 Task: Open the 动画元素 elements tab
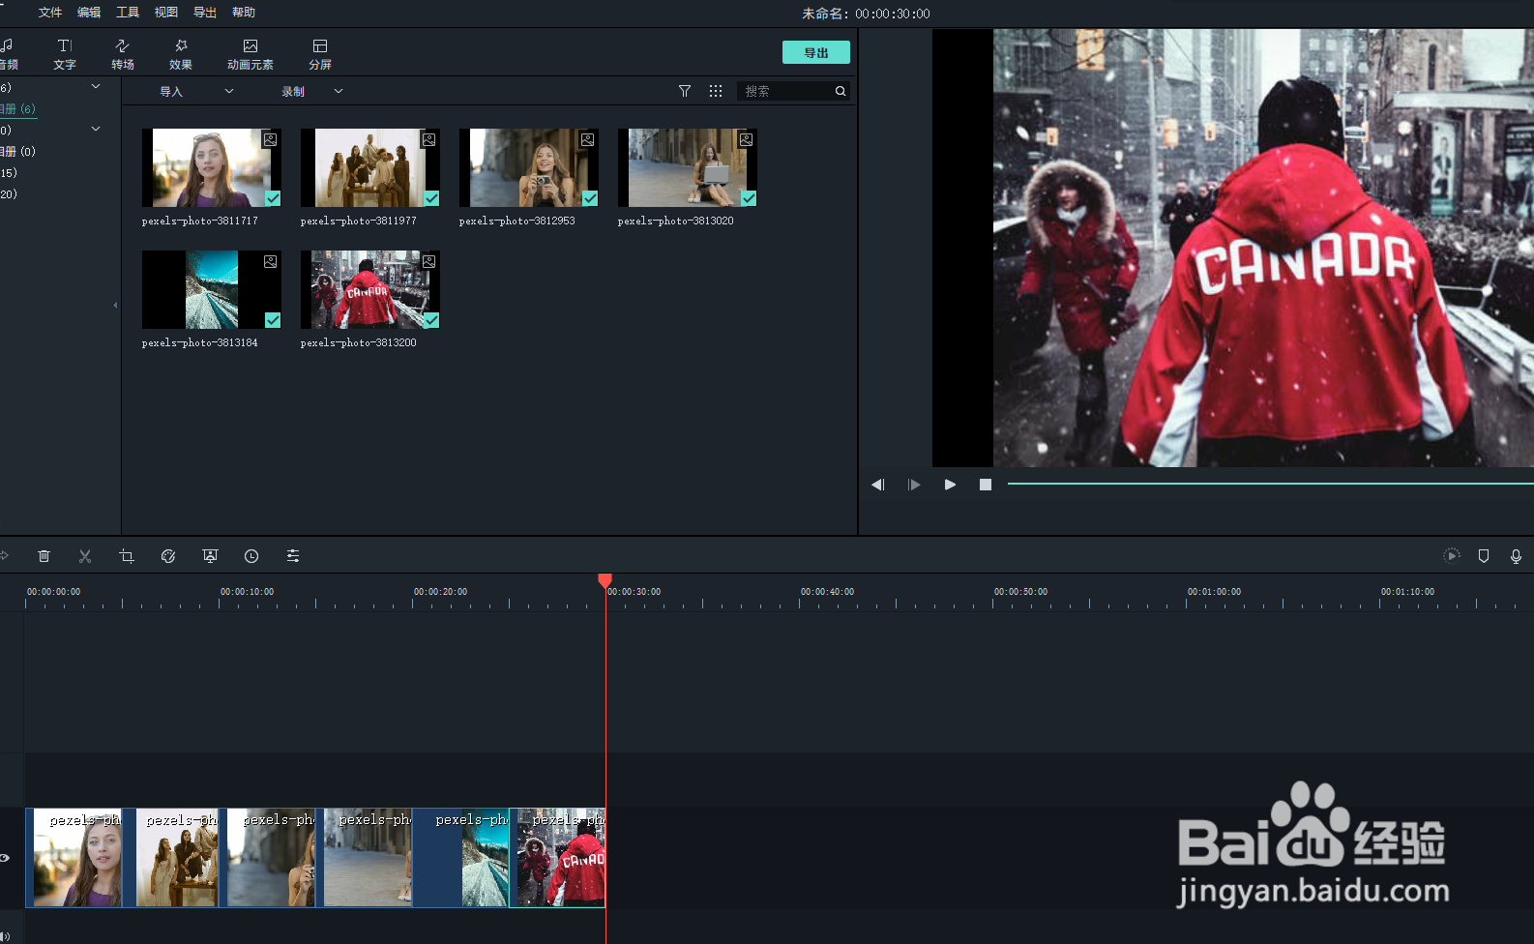251,54
